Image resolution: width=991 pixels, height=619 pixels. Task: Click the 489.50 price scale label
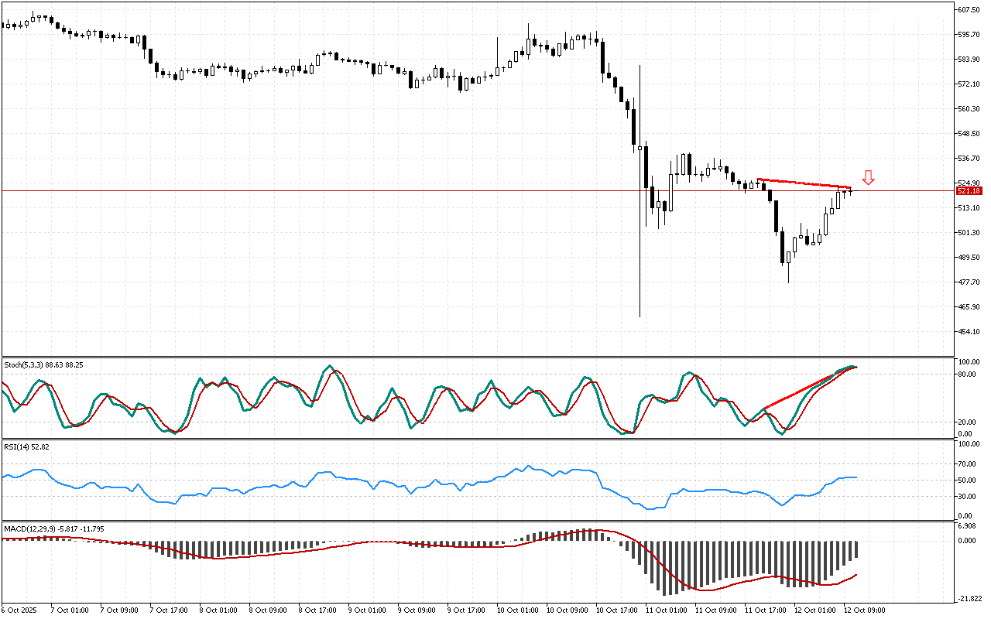point(969,258)
